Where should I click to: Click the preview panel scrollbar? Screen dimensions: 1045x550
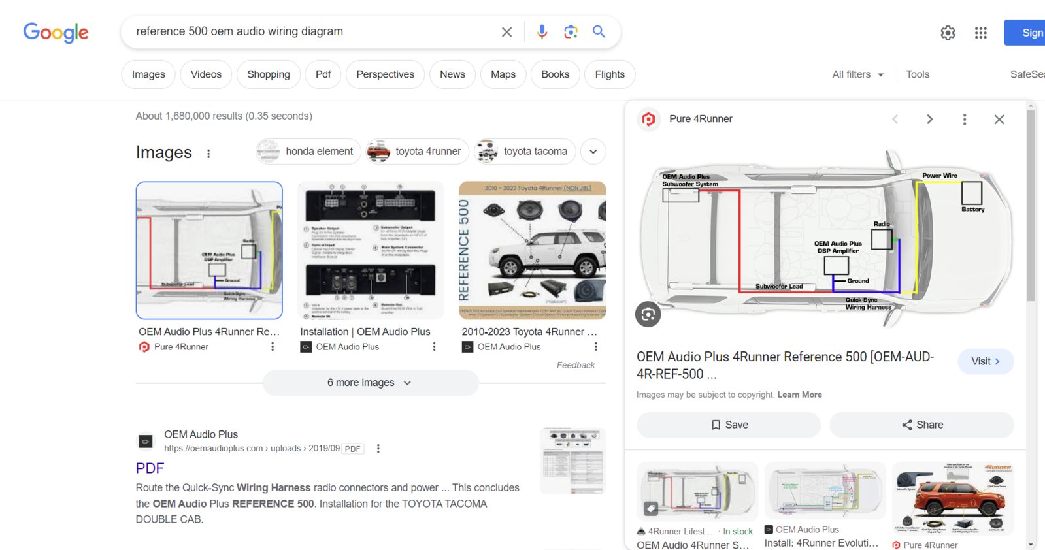tap(1031, 206)
